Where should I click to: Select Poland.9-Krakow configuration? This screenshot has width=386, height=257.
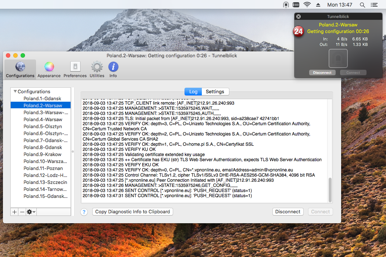(x=40, y=154)
